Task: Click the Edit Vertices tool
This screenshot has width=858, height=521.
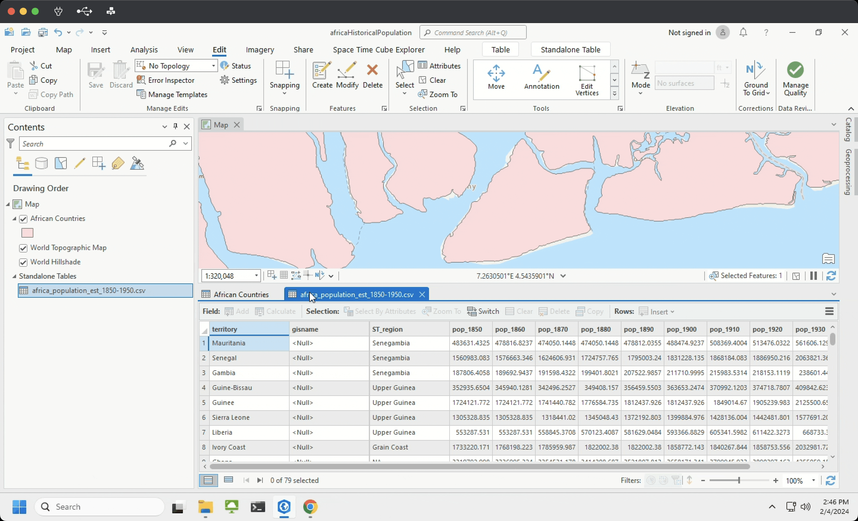Action: point(587,80)
